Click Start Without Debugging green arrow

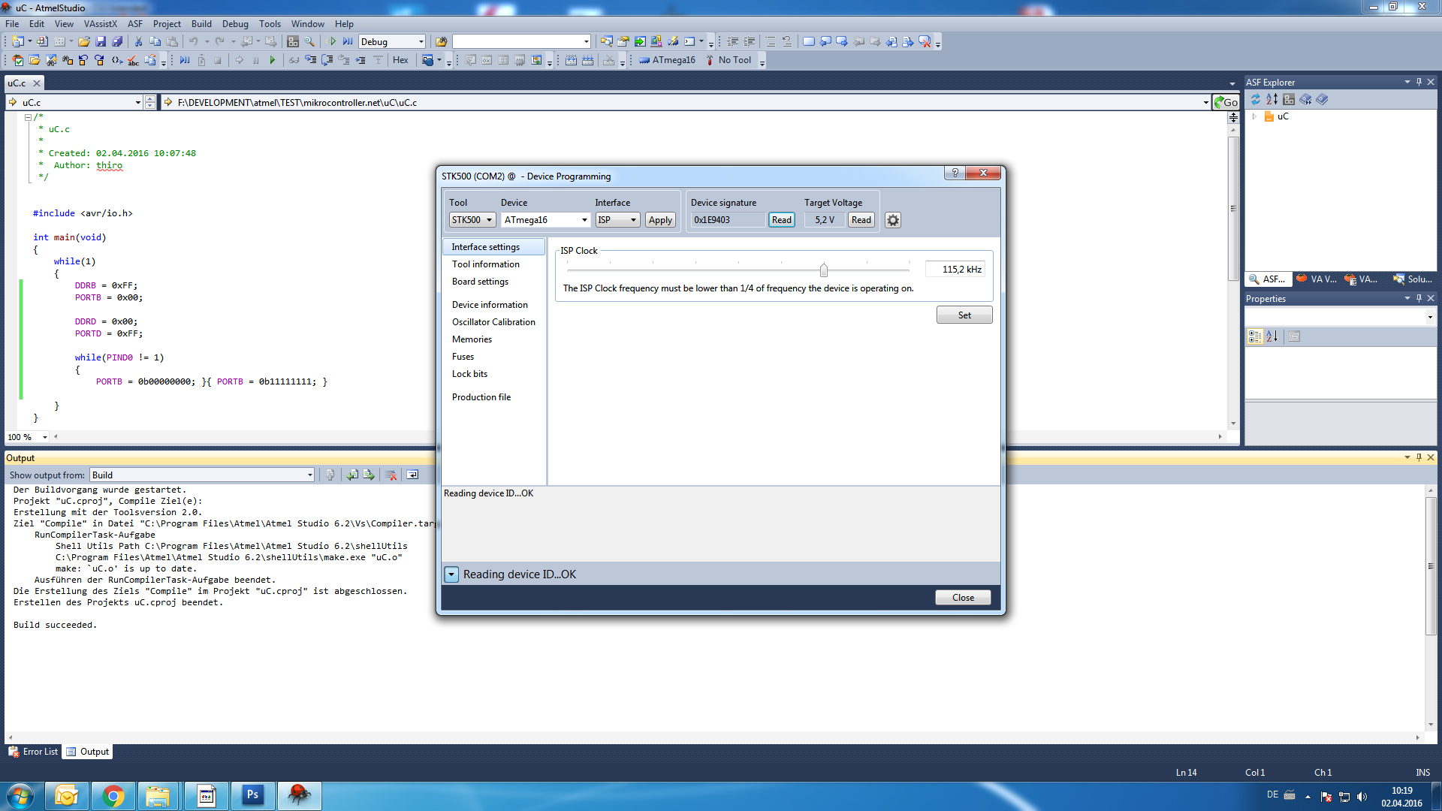pos(332,42)
